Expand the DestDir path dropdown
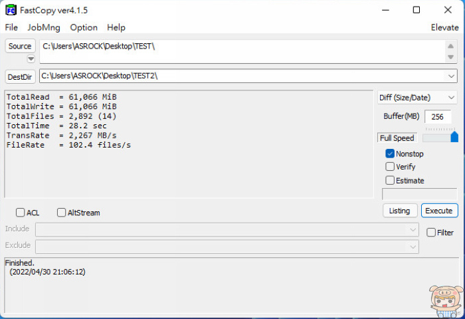The image size is (465, 319). 451,76
